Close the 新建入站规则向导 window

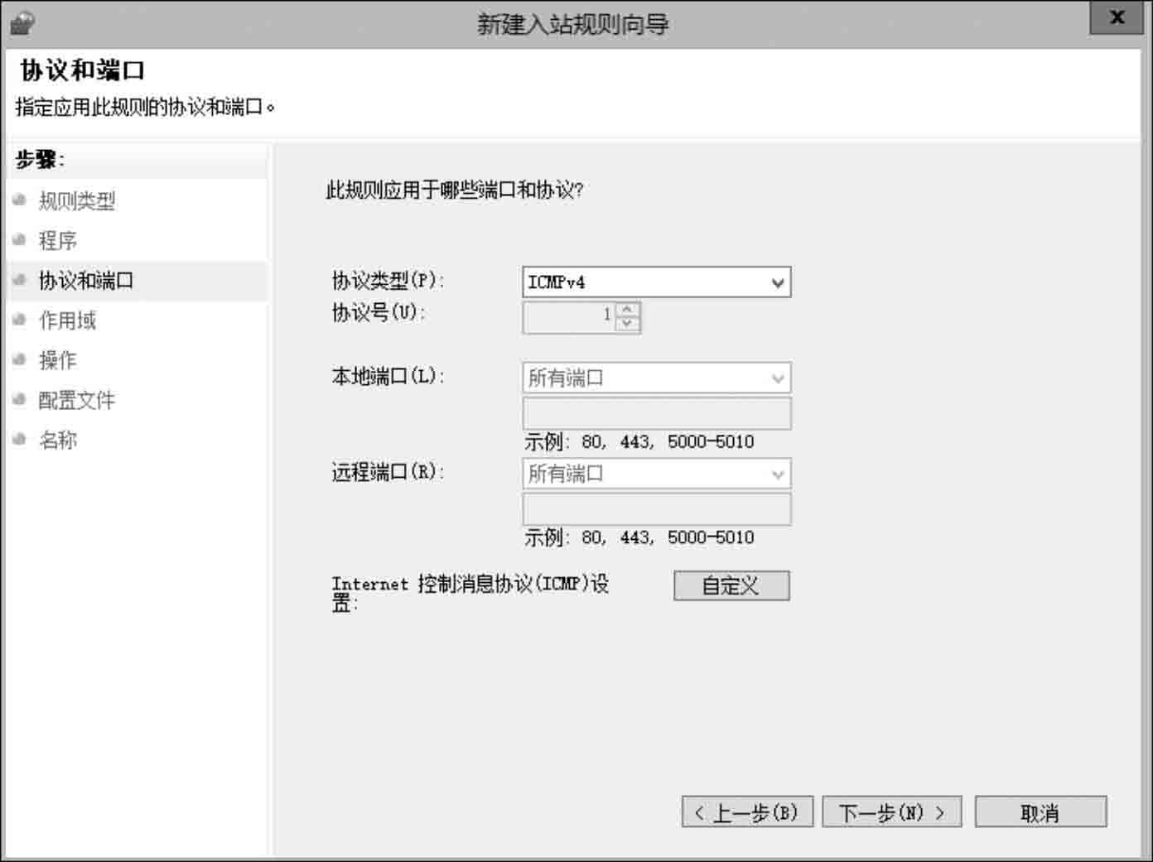click(1117, 17)
